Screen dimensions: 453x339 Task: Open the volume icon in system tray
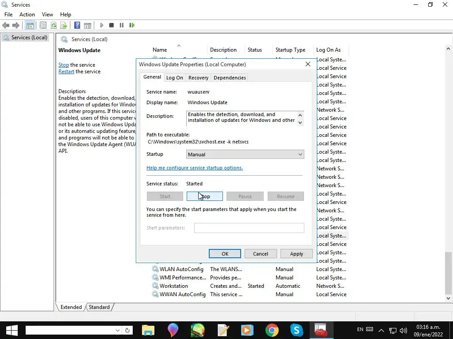pos(403,330)
